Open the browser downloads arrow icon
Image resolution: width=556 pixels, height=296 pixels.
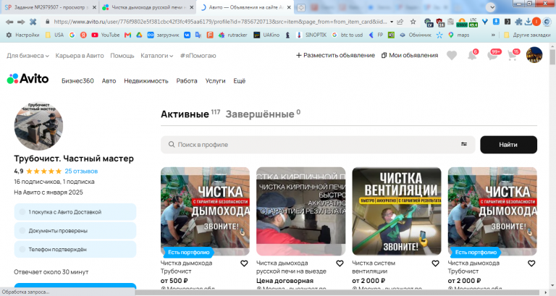(528, 22)
